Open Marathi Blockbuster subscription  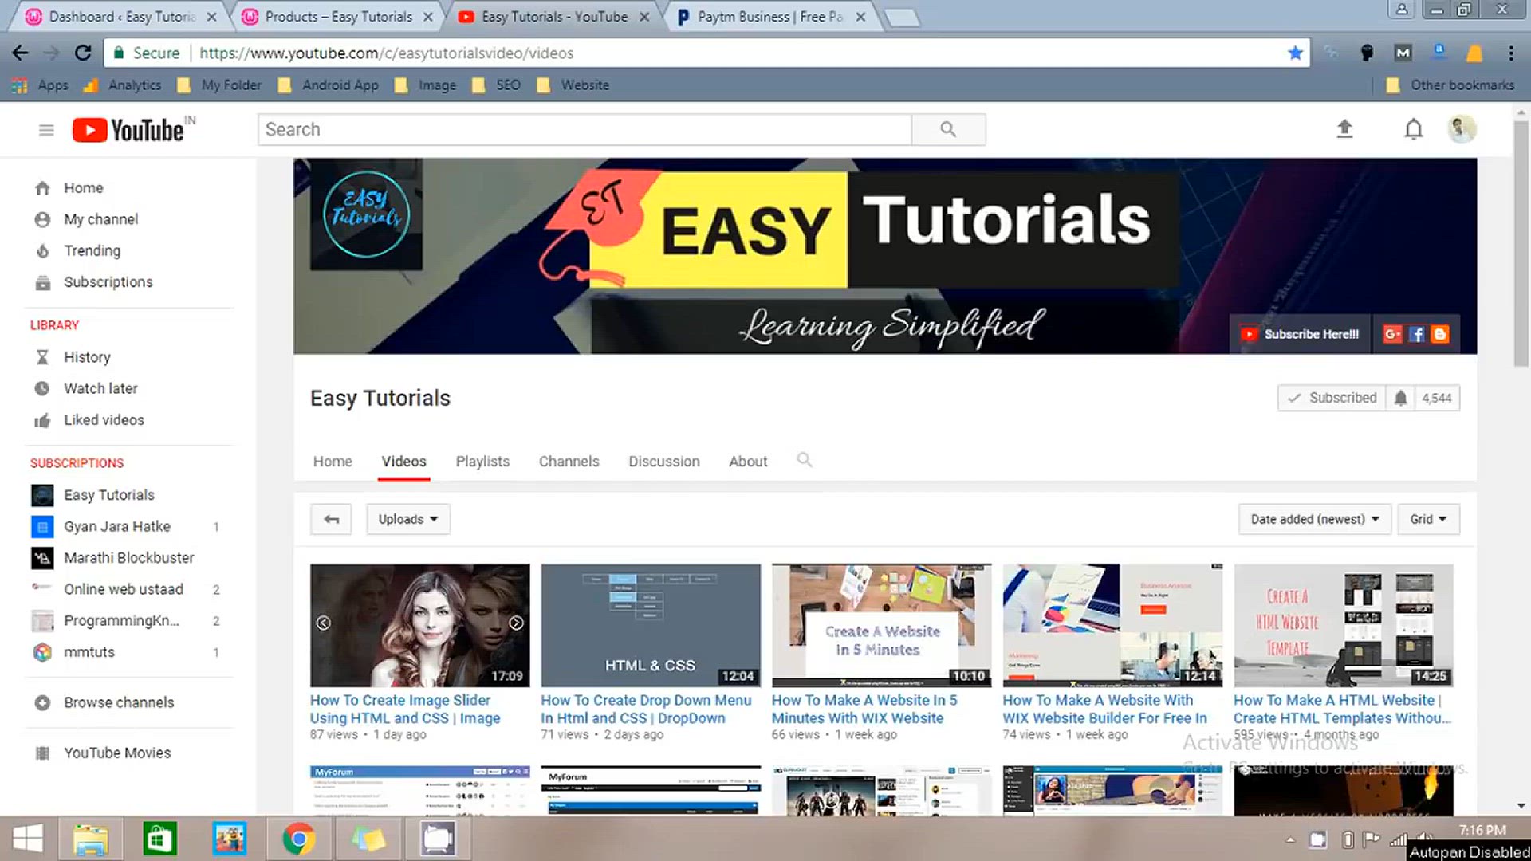(128, 557)
